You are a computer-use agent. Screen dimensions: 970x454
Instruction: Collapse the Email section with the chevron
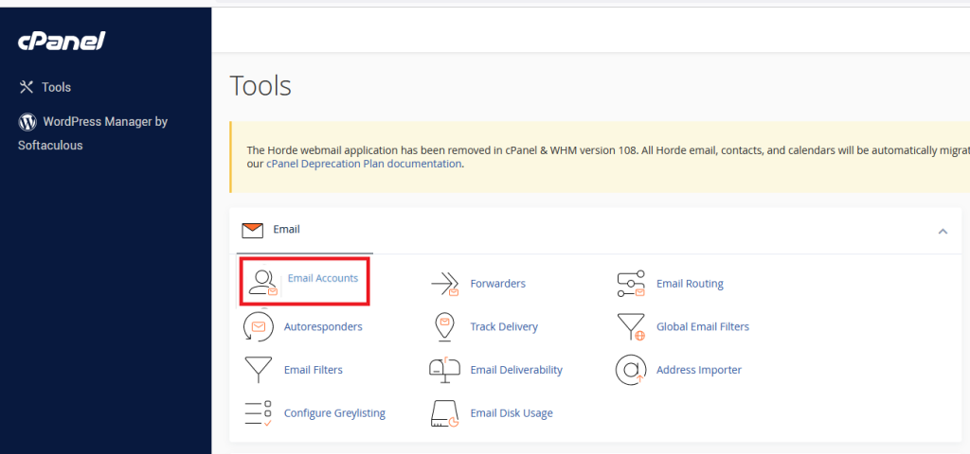pyautogui.click(x=943, y=231)
